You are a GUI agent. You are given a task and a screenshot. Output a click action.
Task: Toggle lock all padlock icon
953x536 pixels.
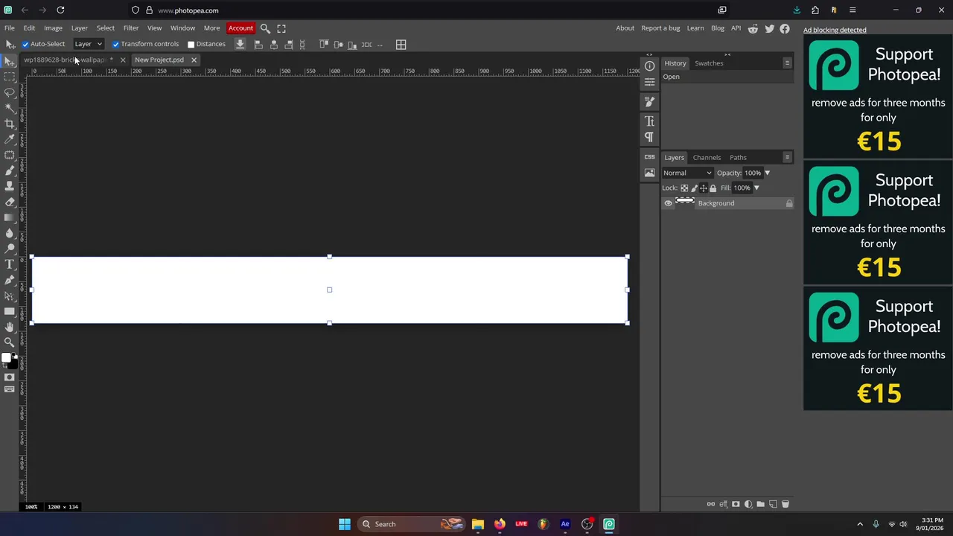click(713, 188)
